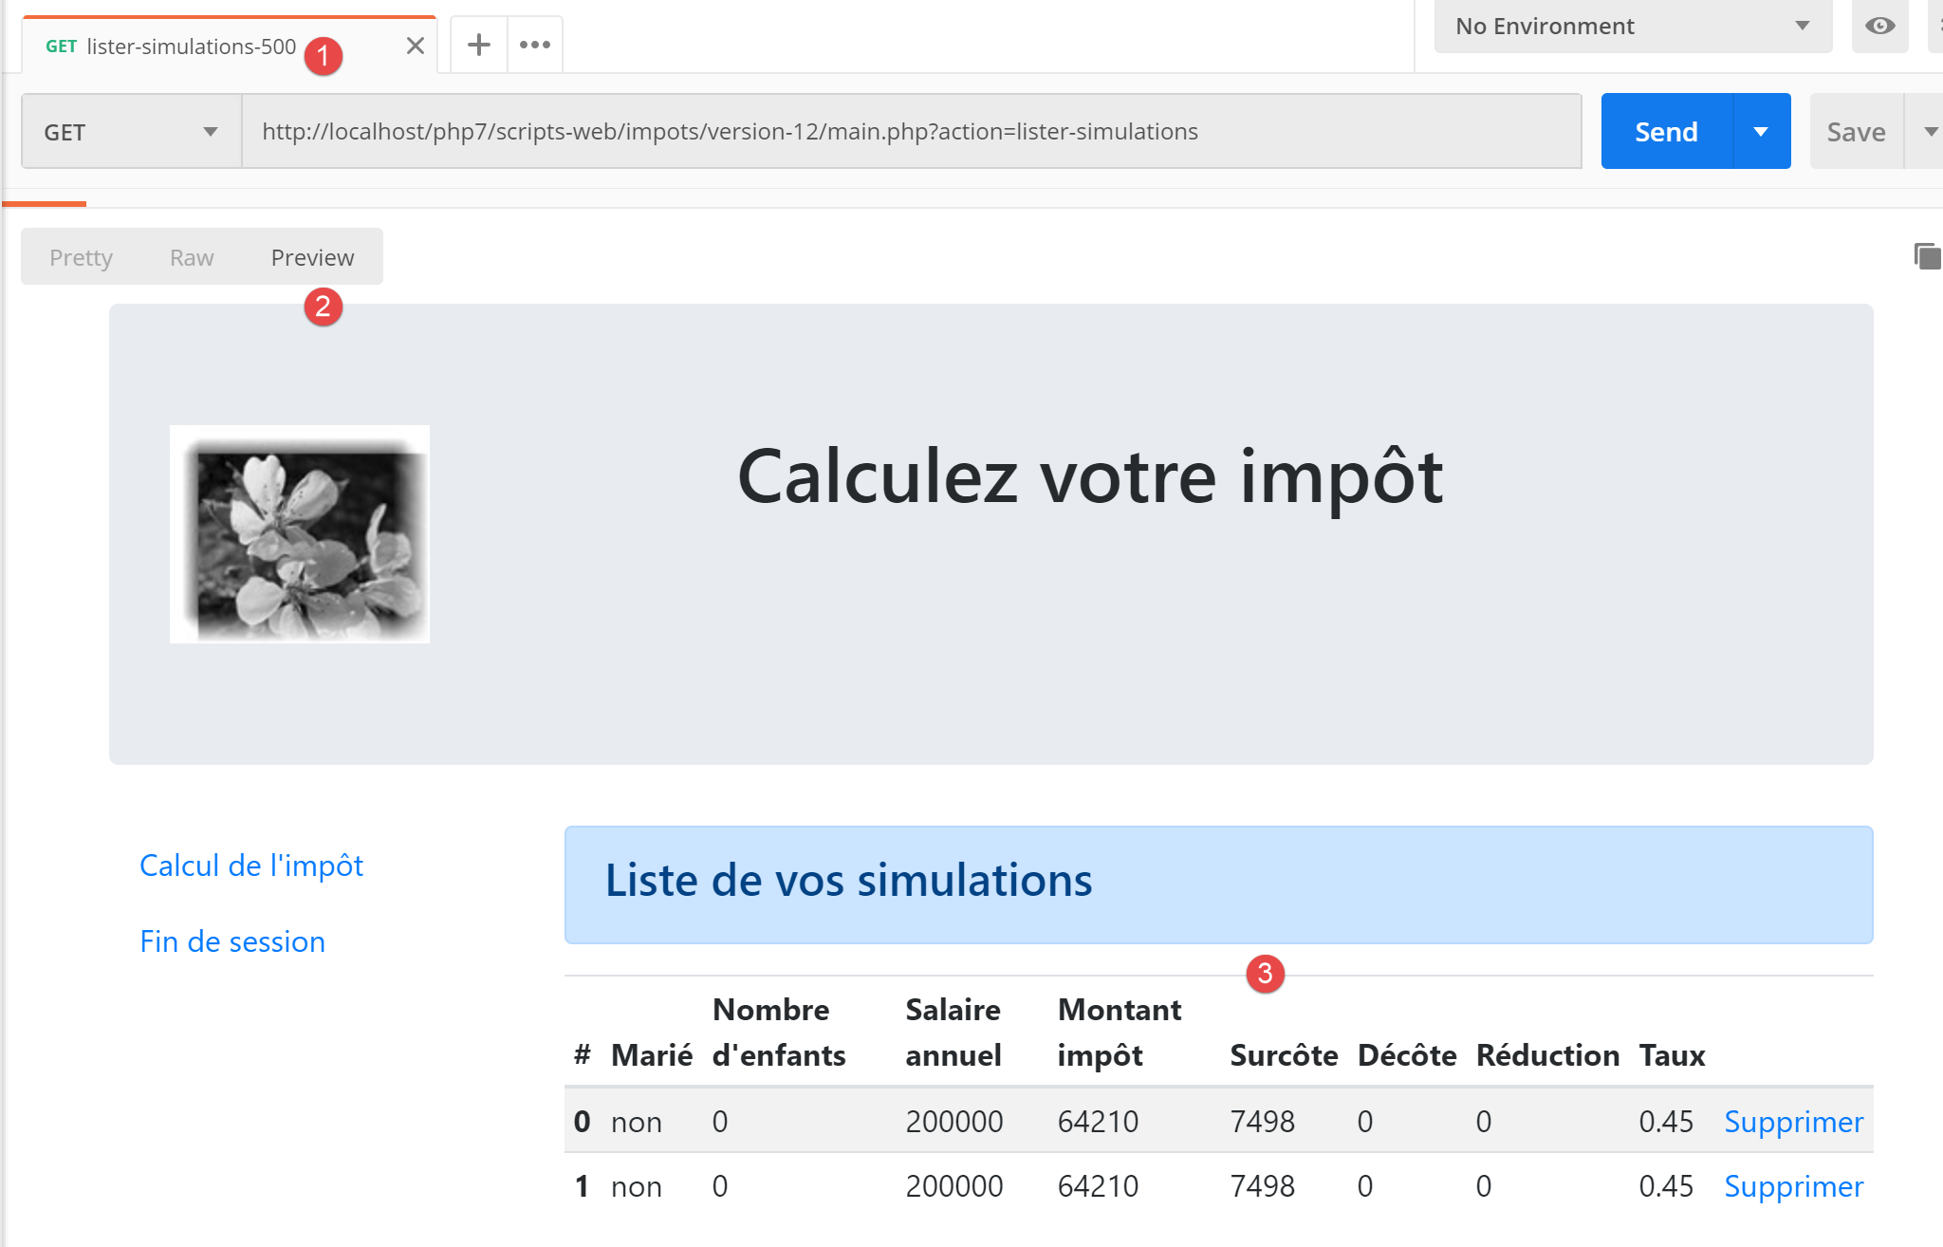Viewport: 1943px width, 1247px height.
Task: Click the copy response icon
Action: click(x=1926, y=256)
